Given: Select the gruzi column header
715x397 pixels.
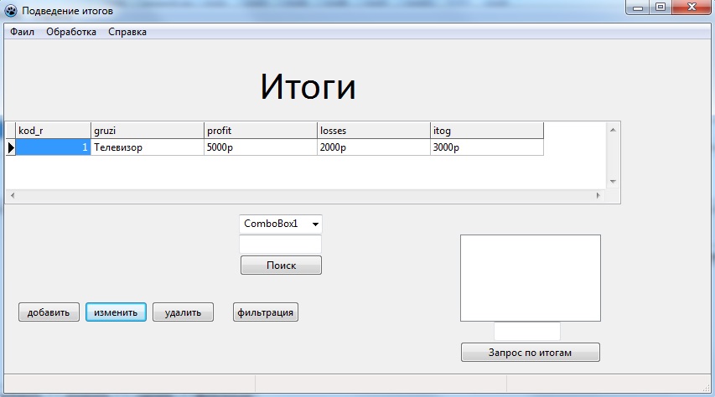Looking at the screenshot, I should point(148,131).
